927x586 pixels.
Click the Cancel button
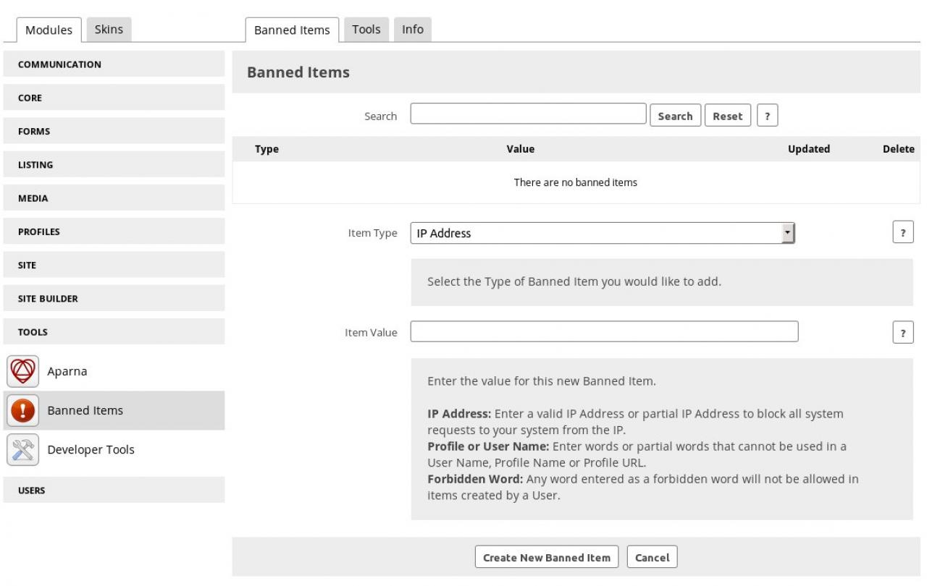coord(652,558)
